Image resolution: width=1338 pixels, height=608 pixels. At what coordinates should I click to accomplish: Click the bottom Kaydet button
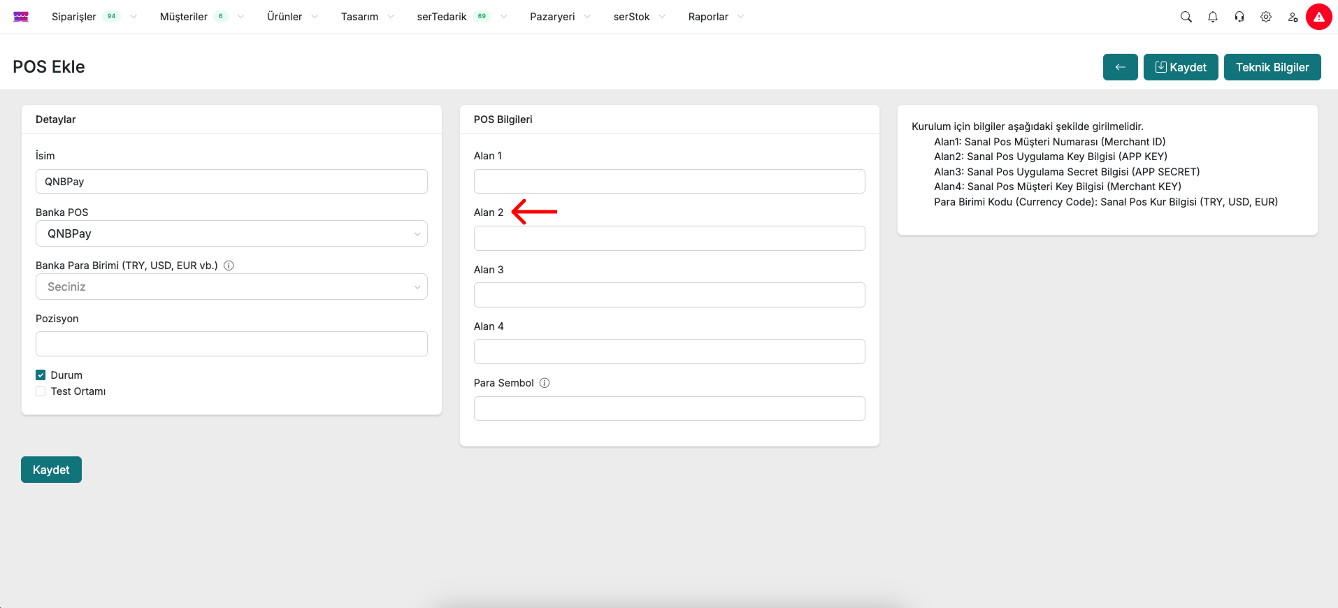(51, 470)
